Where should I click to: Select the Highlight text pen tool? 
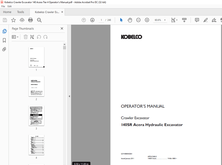tap(206, 20)
